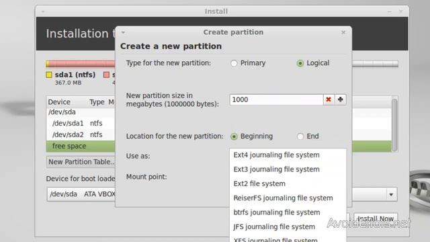430x242 pixels.
Task: Select /dev/sda1 ntfs row
Action: click(81, 124)
